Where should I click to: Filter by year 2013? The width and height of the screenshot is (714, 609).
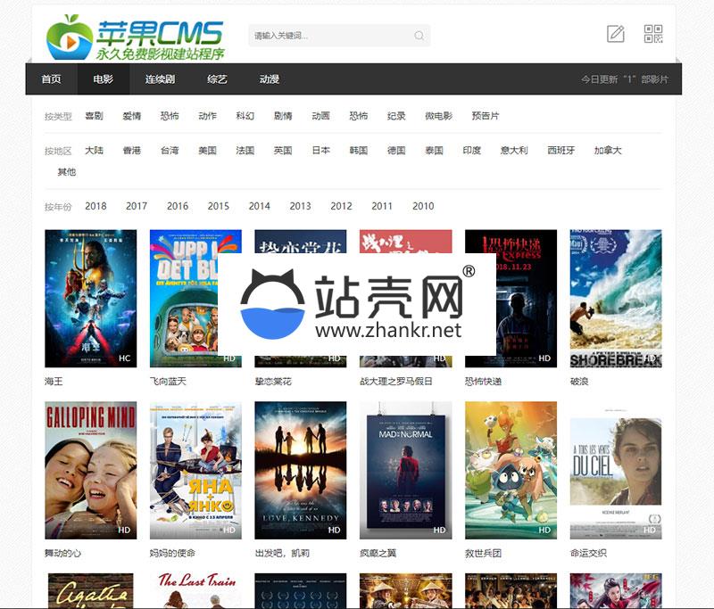(301, 206)
